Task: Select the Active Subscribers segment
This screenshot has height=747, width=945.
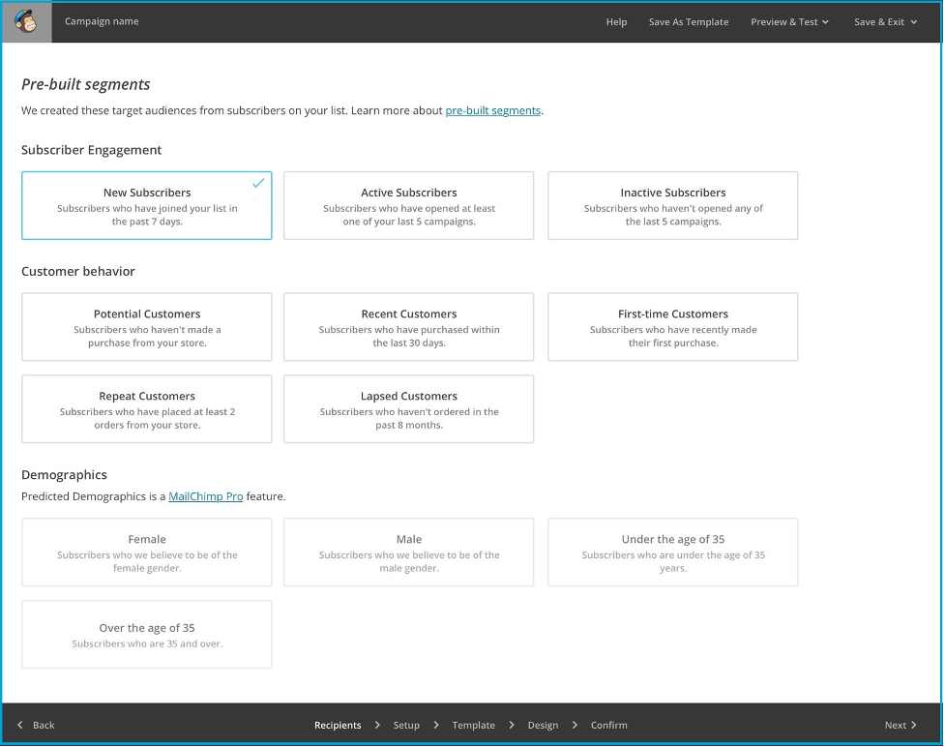Action: coord(408,205)
